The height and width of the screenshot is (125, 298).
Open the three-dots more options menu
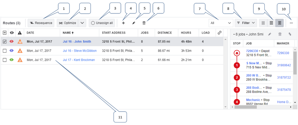pos(291,23)
